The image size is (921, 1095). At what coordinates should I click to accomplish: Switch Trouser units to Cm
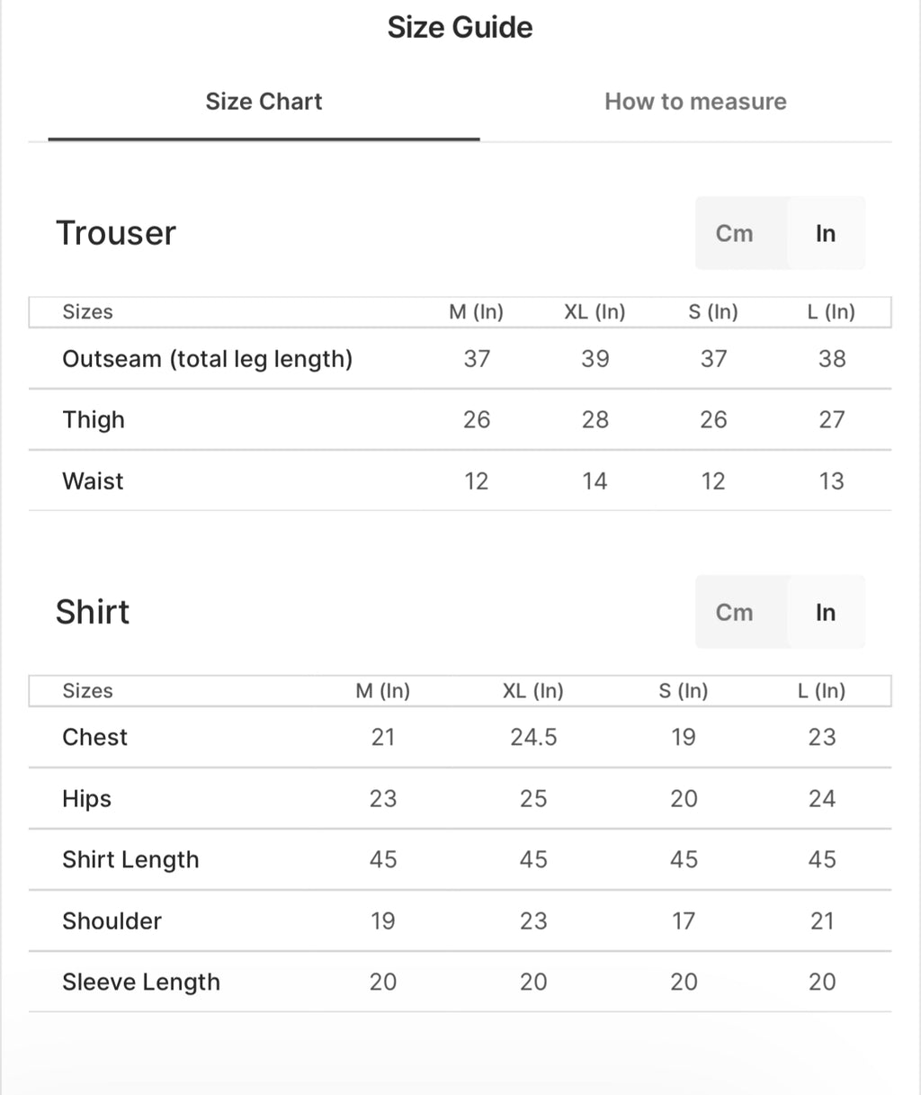pyautogui.click(x=734, y=234)
